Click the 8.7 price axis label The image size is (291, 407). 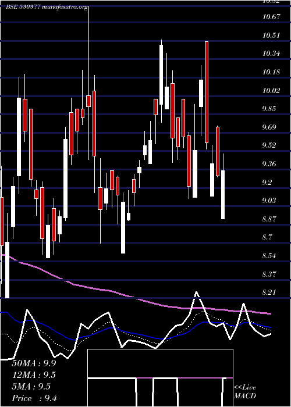coord(268,237)
